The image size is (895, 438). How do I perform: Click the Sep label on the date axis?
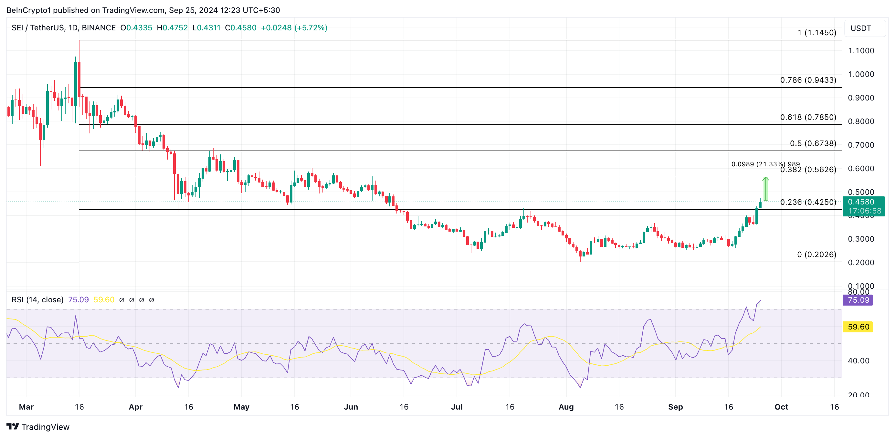click(x=675, y=407)
